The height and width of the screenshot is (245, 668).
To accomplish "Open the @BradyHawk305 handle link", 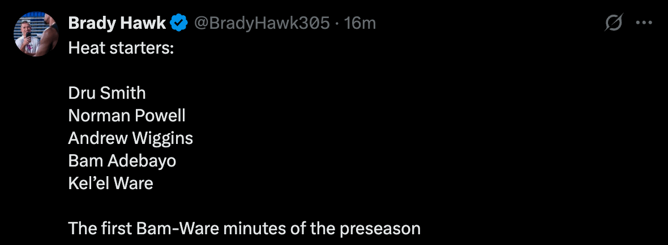I will point(262,23).
